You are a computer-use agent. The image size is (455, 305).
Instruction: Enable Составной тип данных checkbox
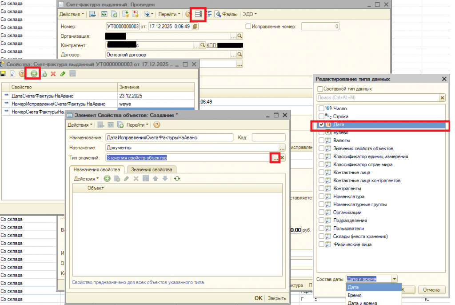320,89
